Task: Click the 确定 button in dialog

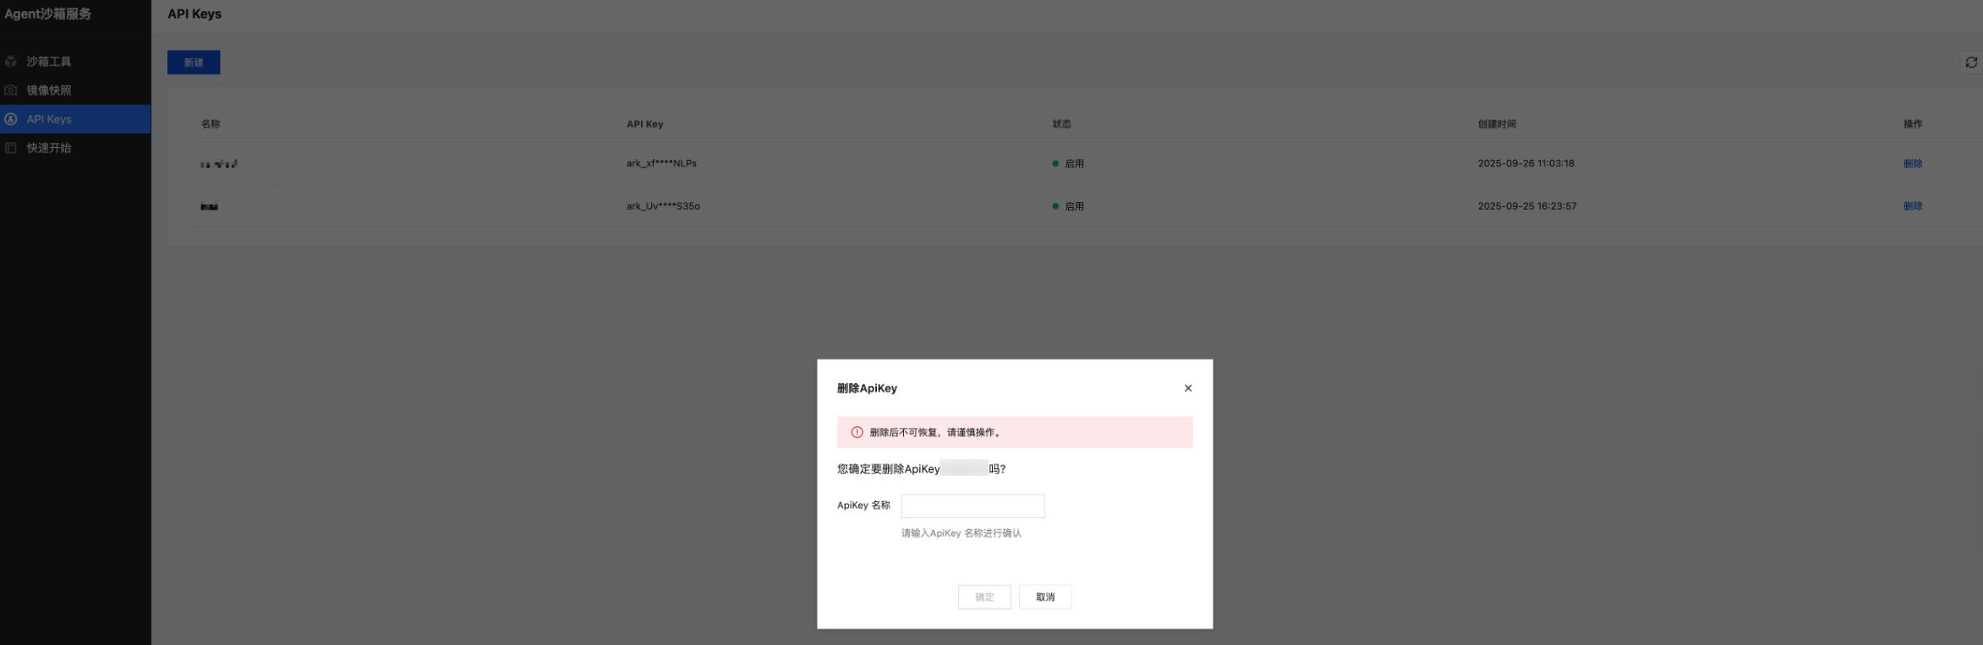Action: point(984,597)
